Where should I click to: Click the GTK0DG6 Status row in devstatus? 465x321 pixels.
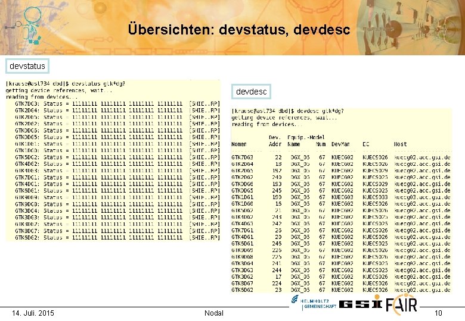[x=117, y=130]
